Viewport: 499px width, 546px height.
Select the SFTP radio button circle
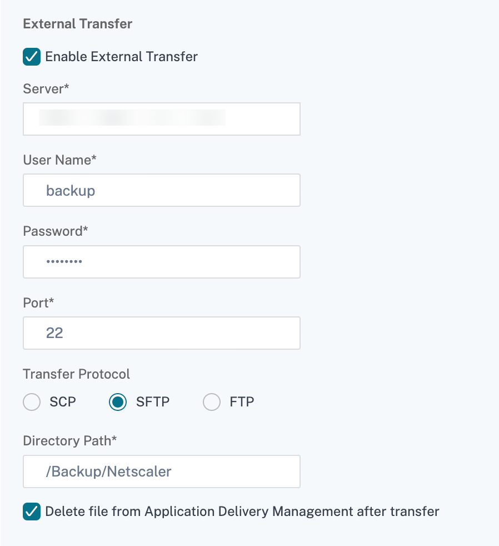point(118,402)
